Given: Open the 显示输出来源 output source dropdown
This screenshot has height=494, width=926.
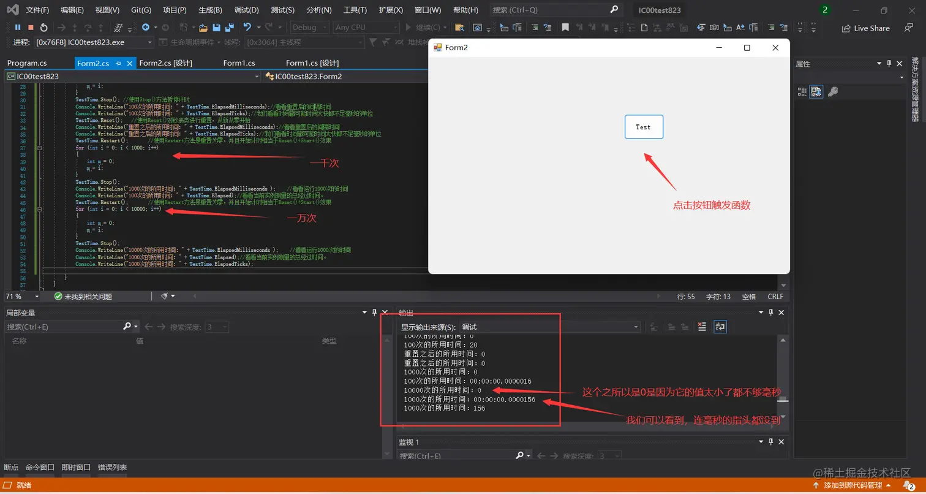Looking at the screenshot, I should click(636, 327).
